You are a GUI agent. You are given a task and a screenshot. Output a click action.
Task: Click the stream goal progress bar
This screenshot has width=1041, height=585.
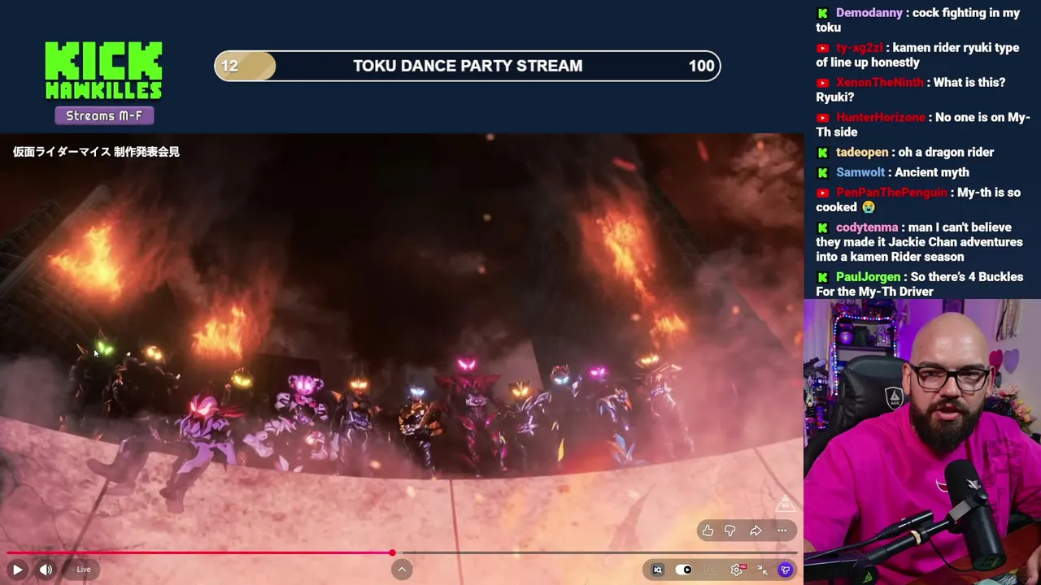[468, 66]
